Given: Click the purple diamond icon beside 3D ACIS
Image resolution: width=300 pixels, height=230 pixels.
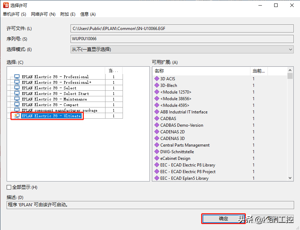Looking at the screenshot, I should (156, 79).
